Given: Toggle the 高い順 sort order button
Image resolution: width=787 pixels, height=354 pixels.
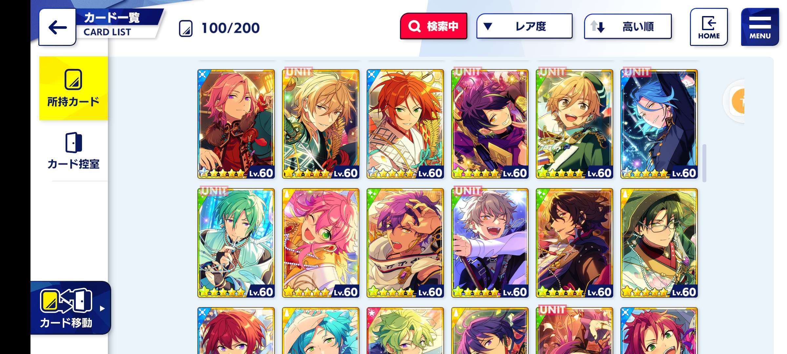Looking at the screenshot, I should (x=628, y=26).
